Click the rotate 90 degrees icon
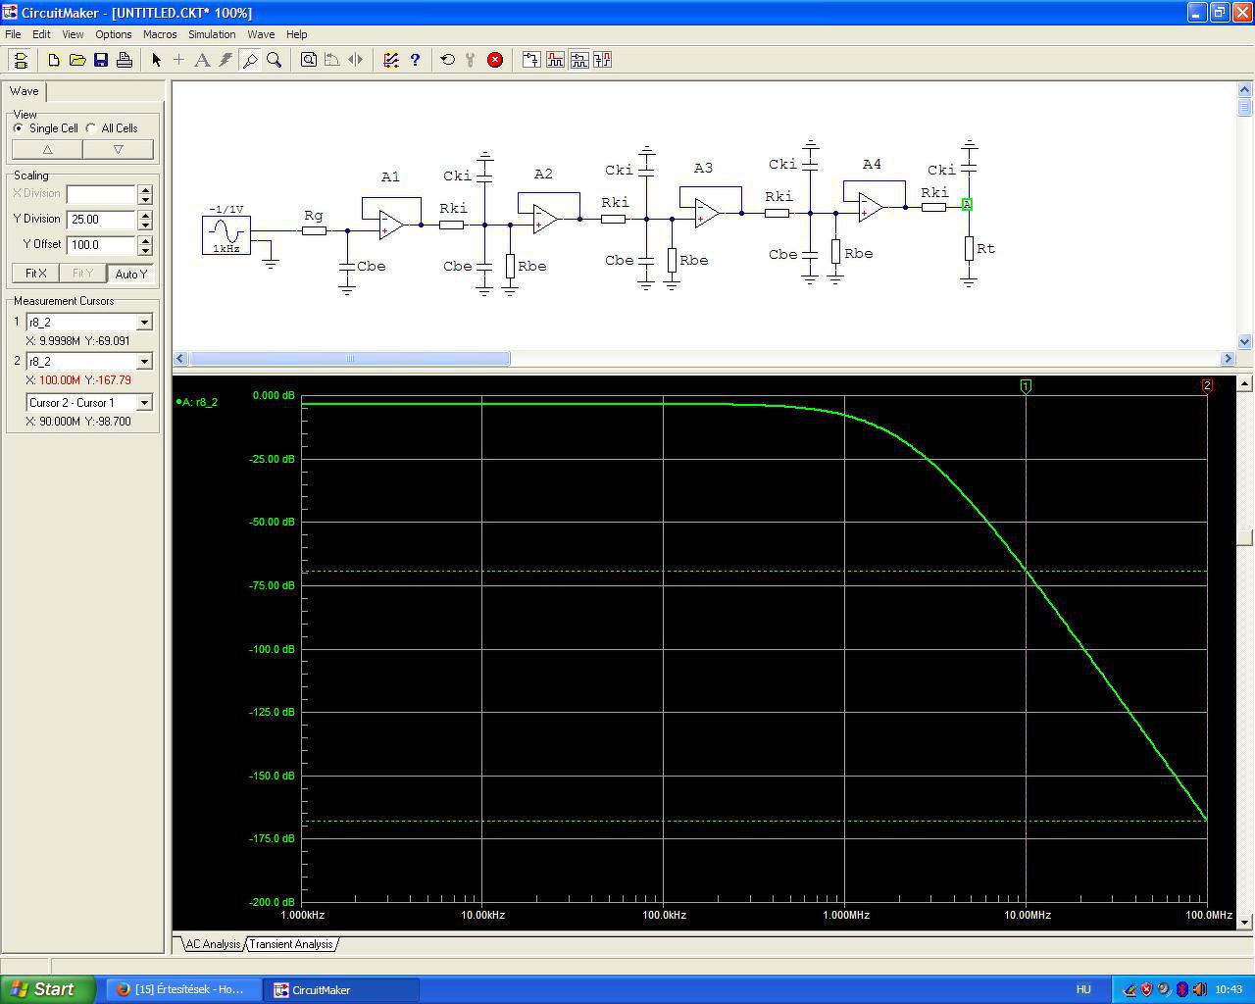The image size is (1255, 1004). (332, 60)
